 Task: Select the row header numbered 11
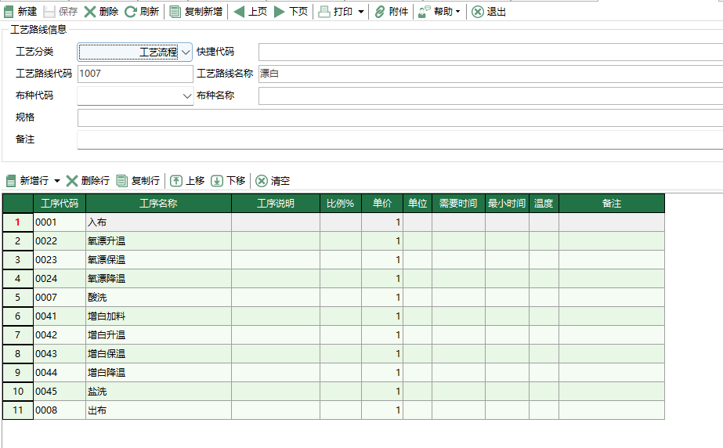point(18,410)
